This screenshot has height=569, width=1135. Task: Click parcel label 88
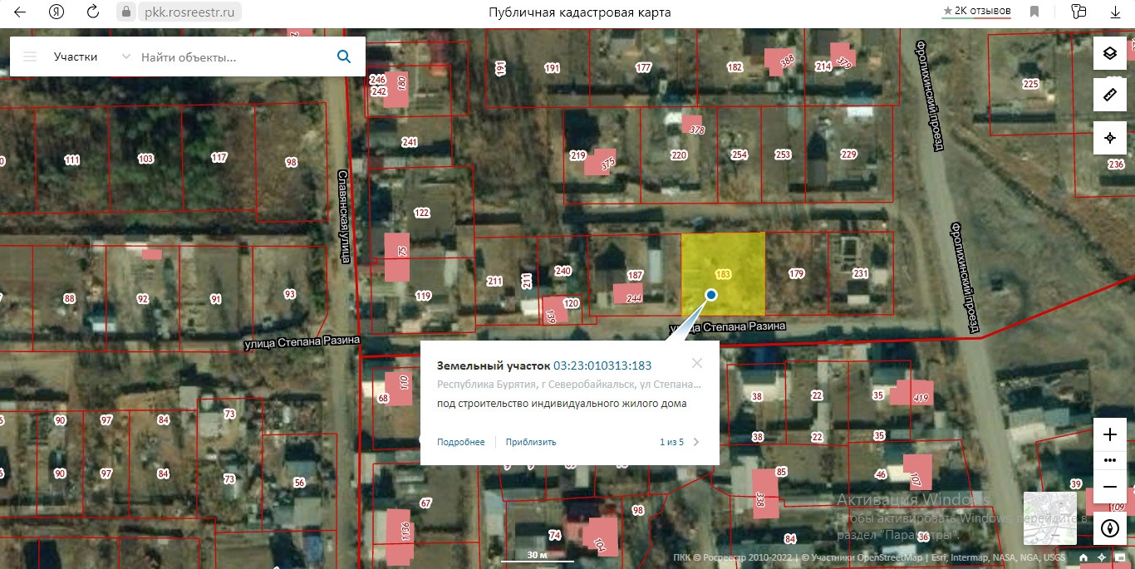tap(69, 299)
